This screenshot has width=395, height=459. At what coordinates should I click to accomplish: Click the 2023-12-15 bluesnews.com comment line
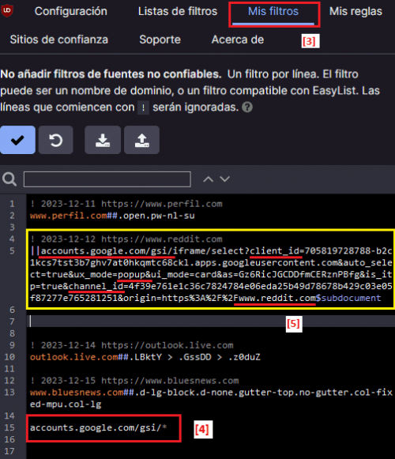click(134, 381)
